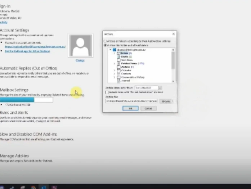Open the 'Get the Outlook app' link
The image size is (251, 189).
(x=27, y=51)
